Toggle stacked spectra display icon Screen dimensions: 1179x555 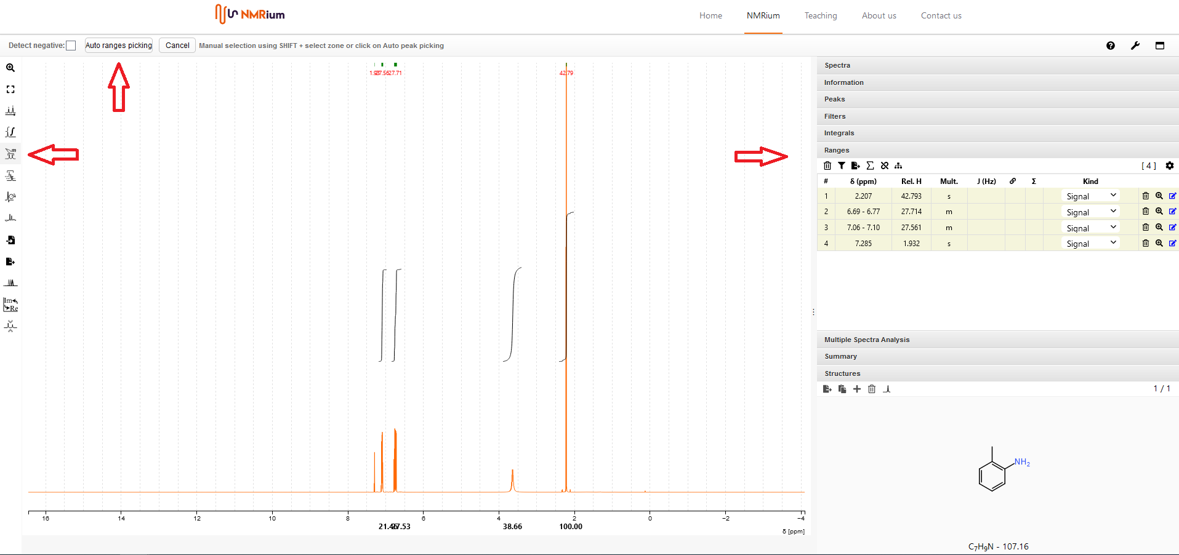point(10,283)
